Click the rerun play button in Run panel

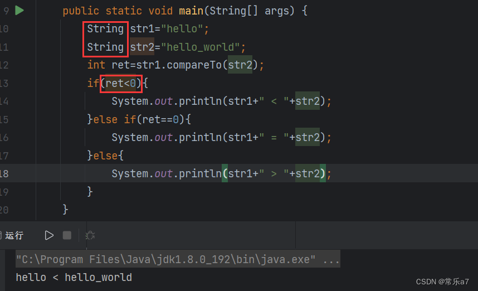[x=49, y=235]
